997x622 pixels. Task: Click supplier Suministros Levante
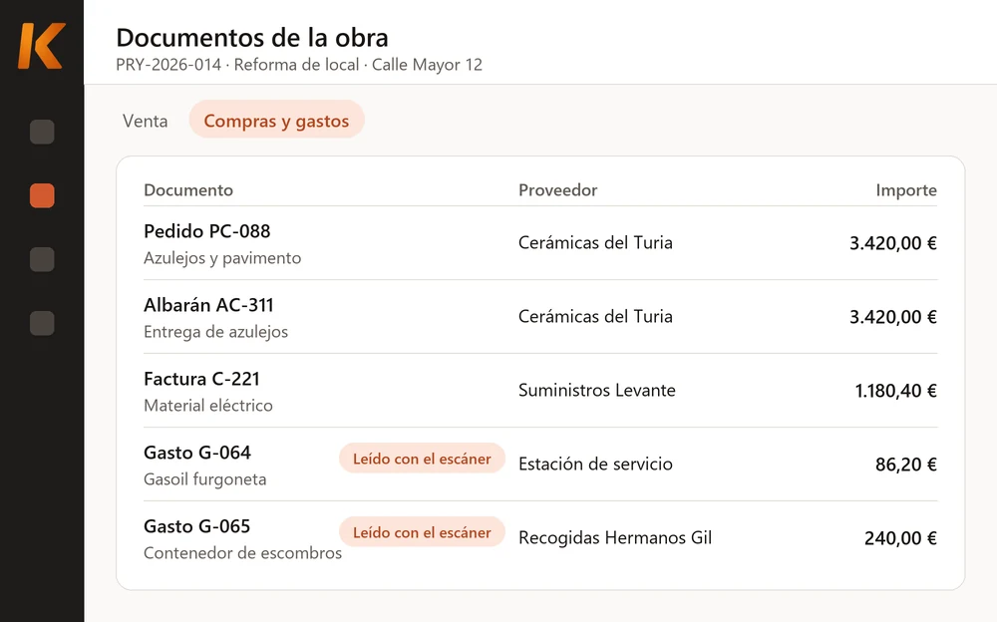point(596,390)
